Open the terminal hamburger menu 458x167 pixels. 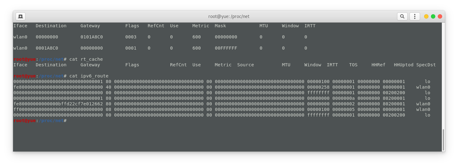pyautogui.click(x=414, y=16)
